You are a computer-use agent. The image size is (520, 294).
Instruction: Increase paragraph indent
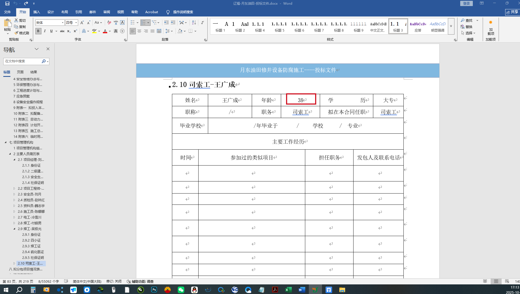(173, 23)
